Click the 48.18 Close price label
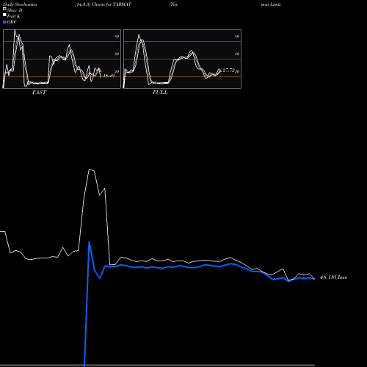The width and height of the screenshot is (367, 367). (x=333, y=277)
